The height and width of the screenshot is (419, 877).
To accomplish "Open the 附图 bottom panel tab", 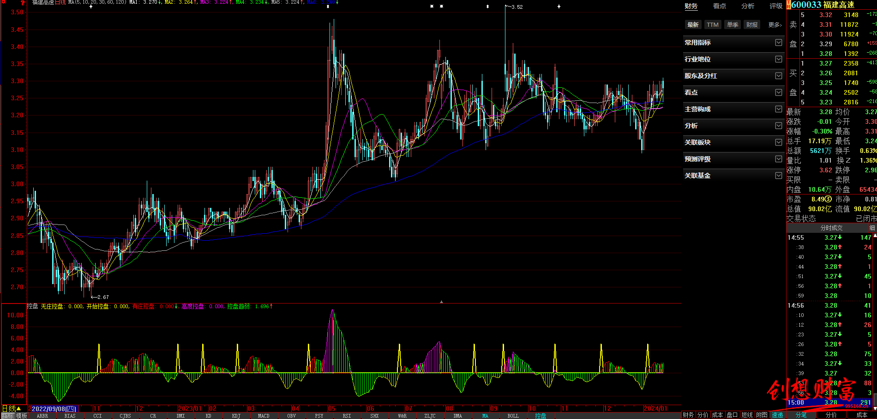I will (x=762, y=415).
